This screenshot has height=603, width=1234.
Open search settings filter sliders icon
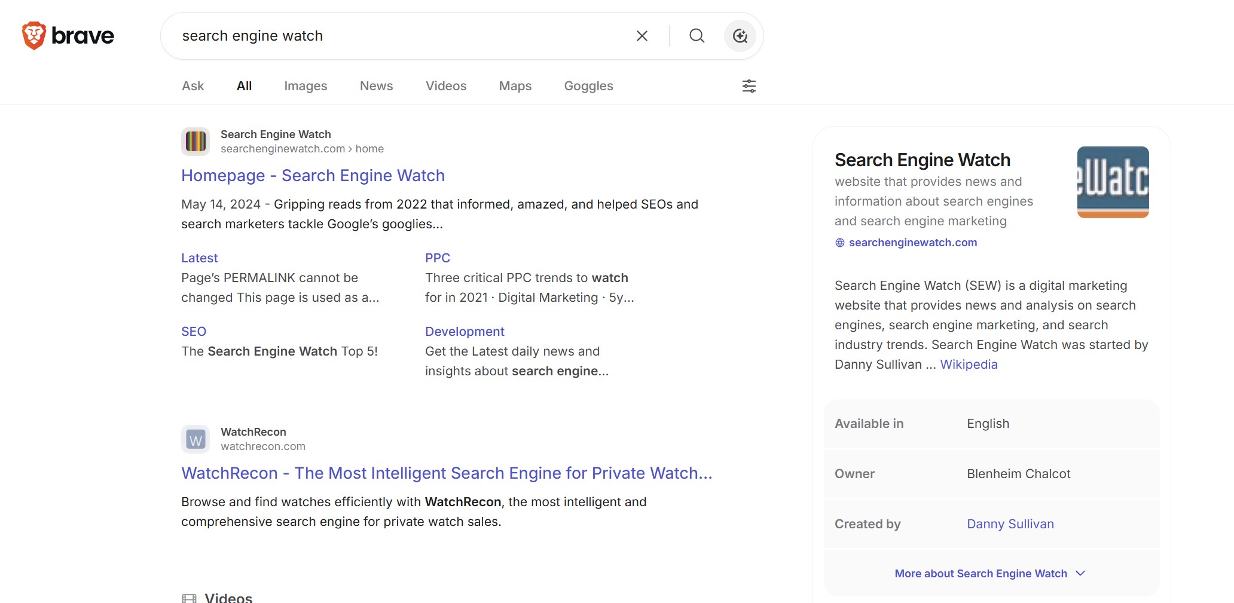point(749,86)
